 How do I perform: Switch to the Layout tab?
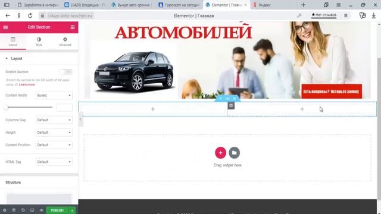click(13, 42)
